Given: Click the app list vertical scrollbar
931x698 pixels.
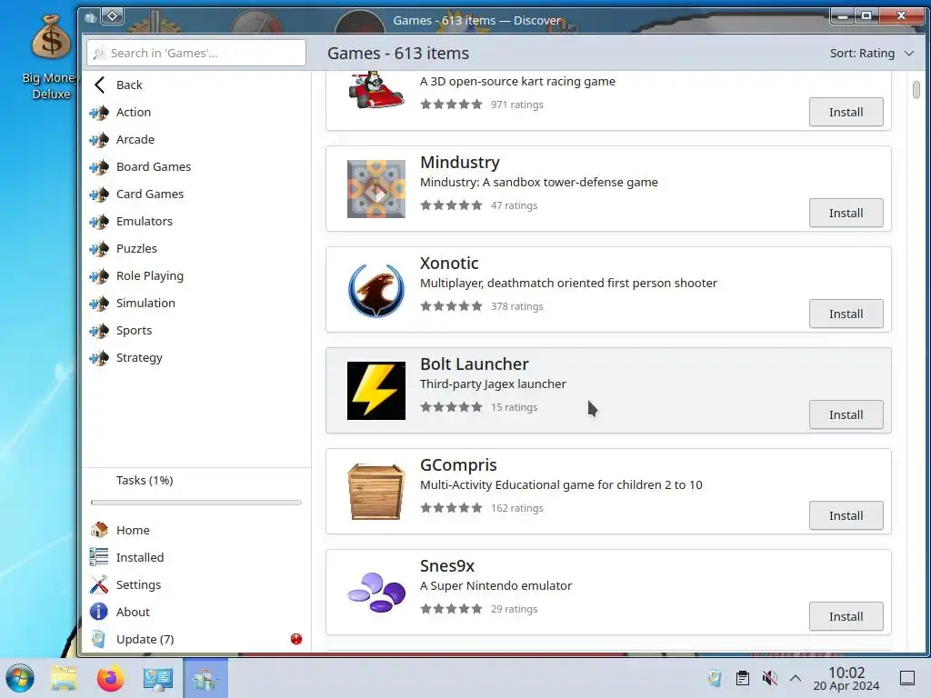Looking at the screenshot, I should pos(916,90).
